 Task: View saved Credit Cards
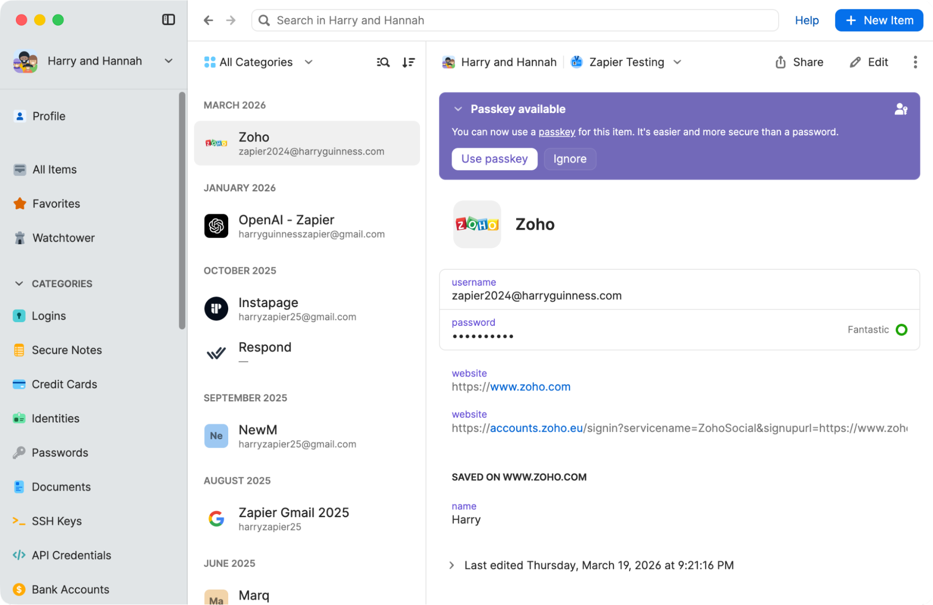point(64,384)
